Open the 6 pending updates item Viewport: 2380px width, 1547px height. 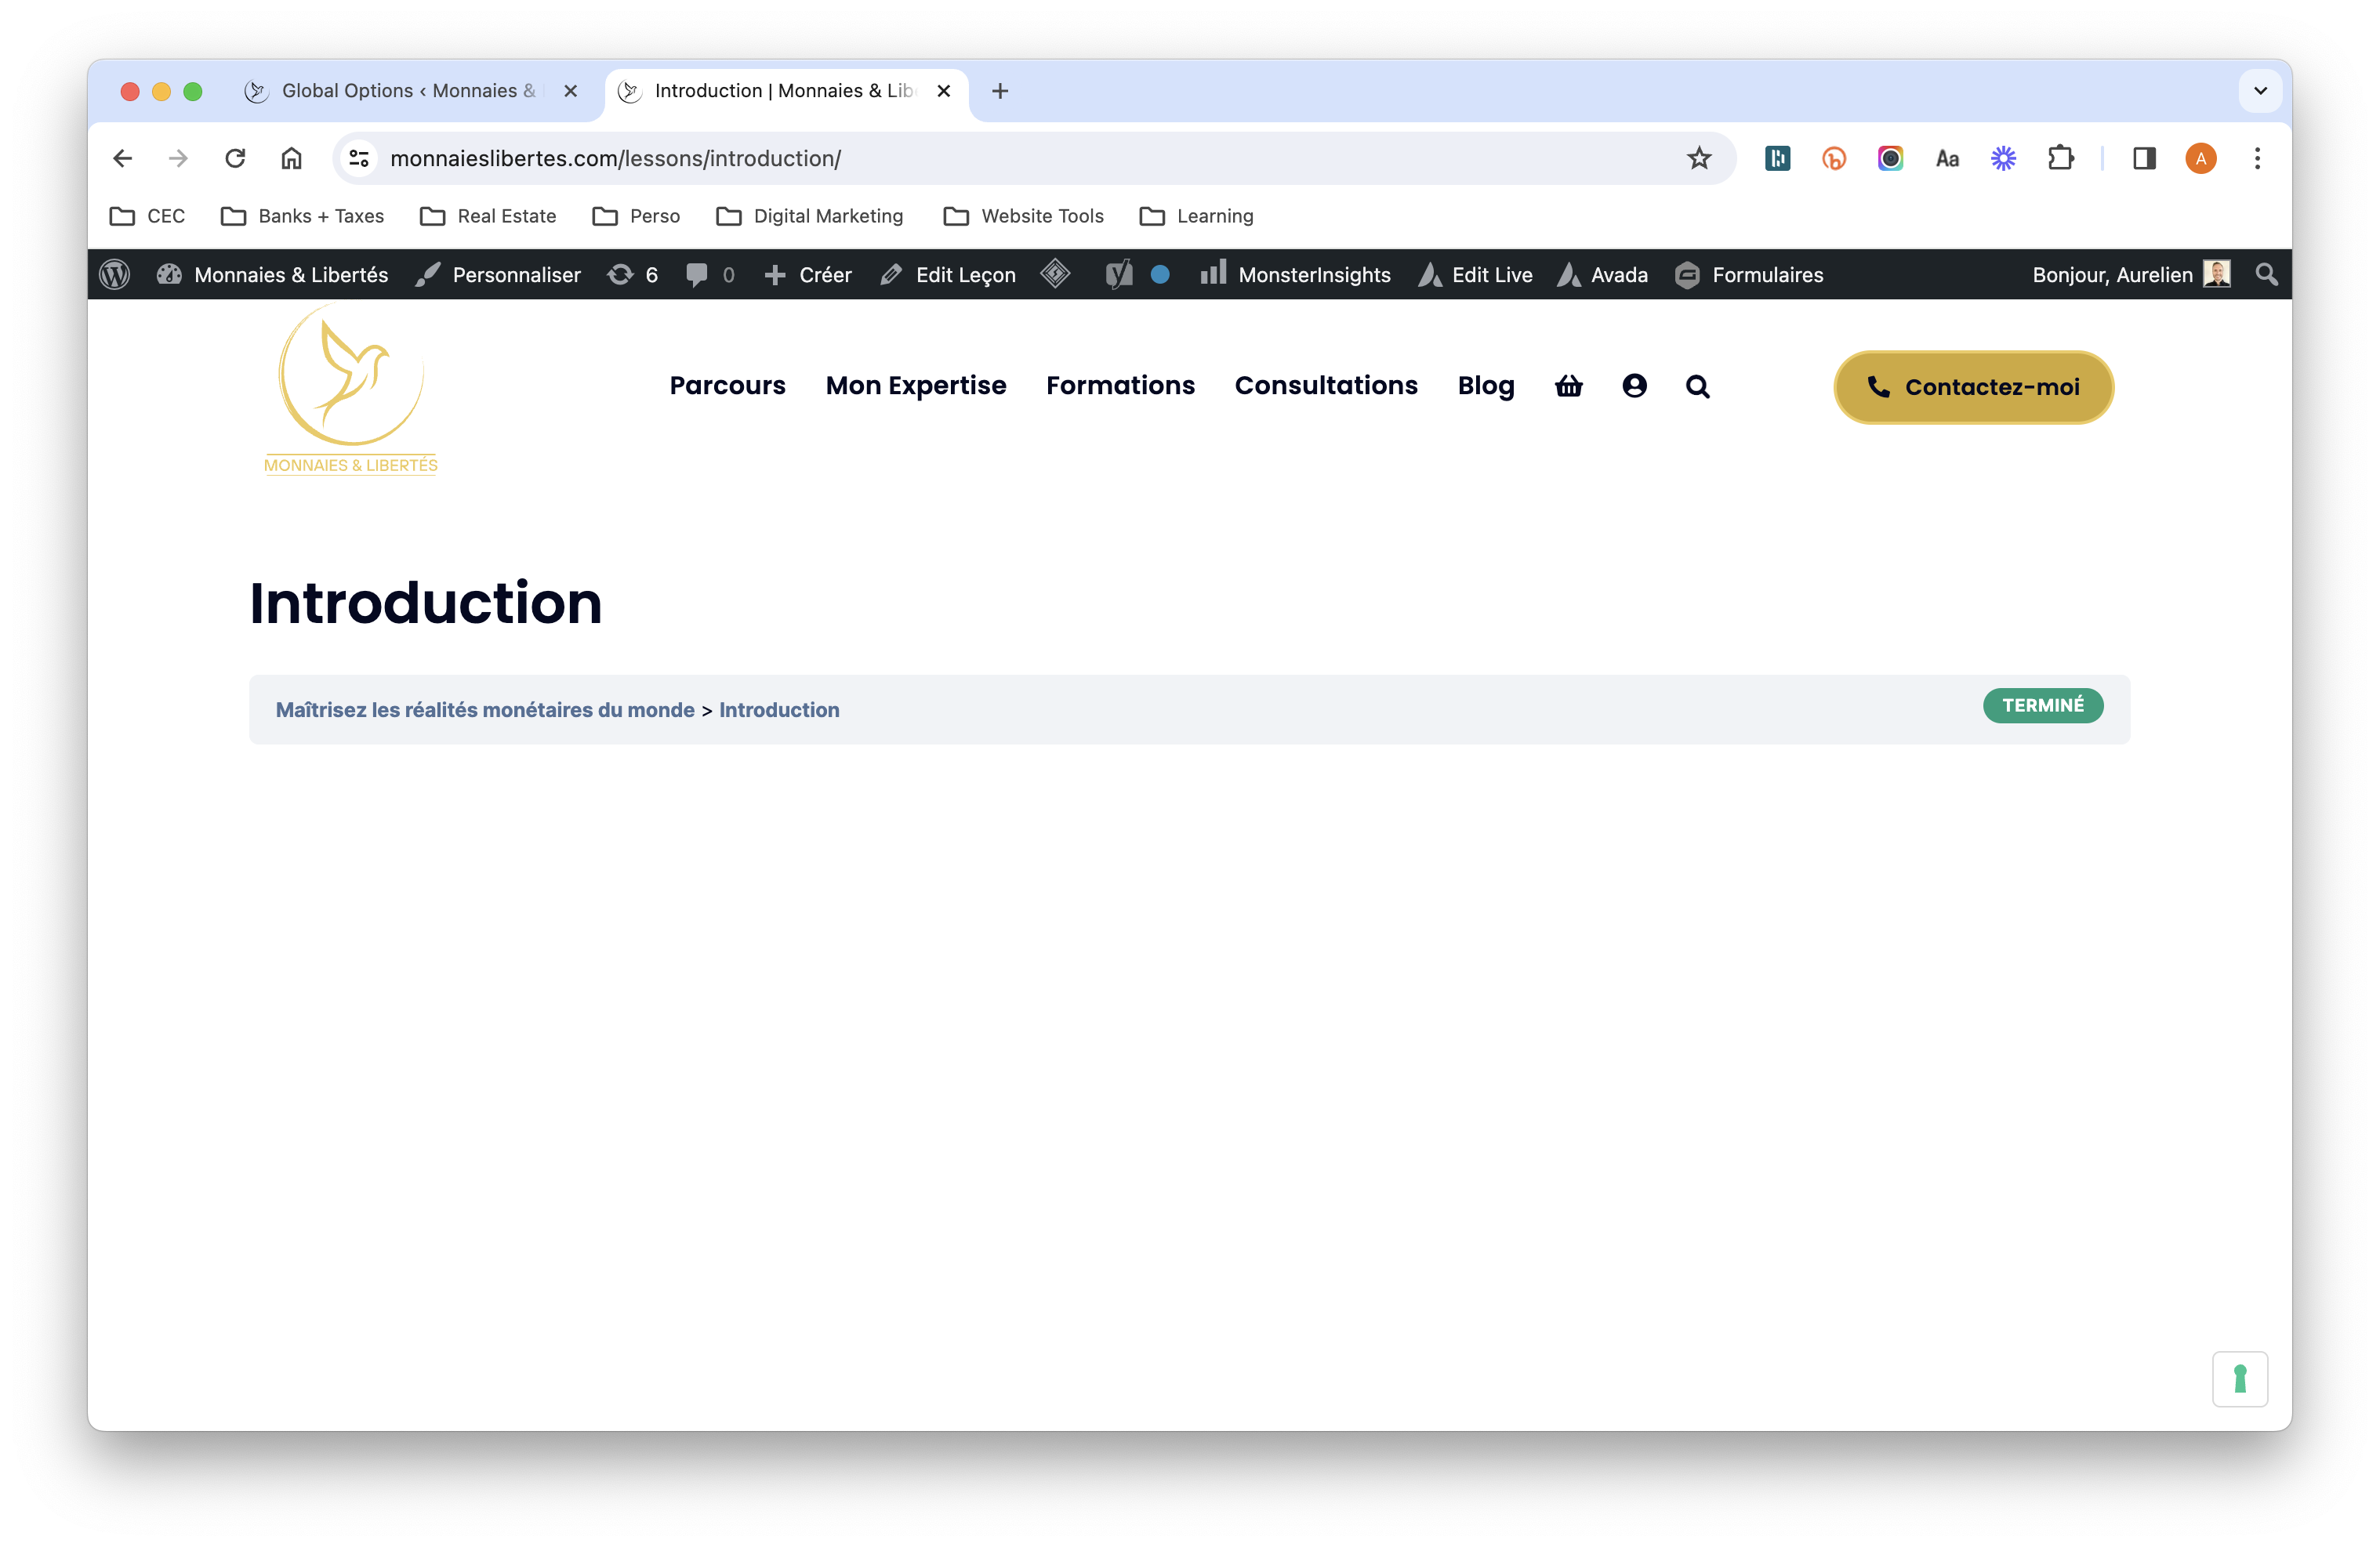pos(633,274)
